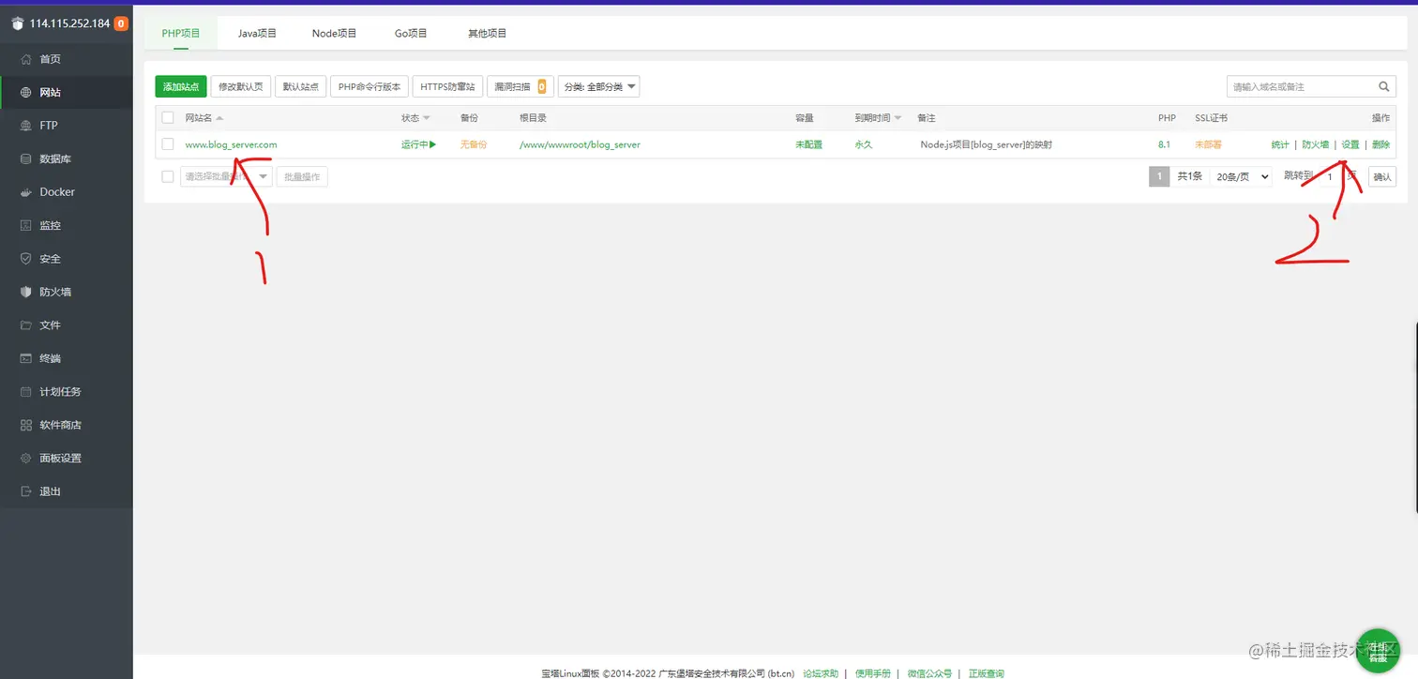
Task: Click the 面板设置 gear icon
Action: pyautogui.click(x=26, y=459)
